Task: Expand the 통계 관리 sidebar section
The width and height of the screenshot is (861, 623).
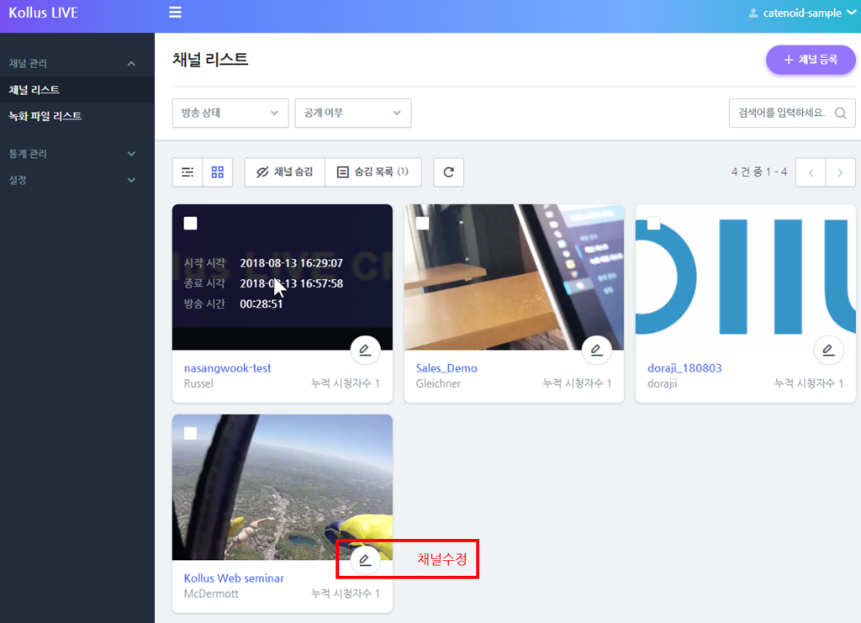Action: [71, 154]
